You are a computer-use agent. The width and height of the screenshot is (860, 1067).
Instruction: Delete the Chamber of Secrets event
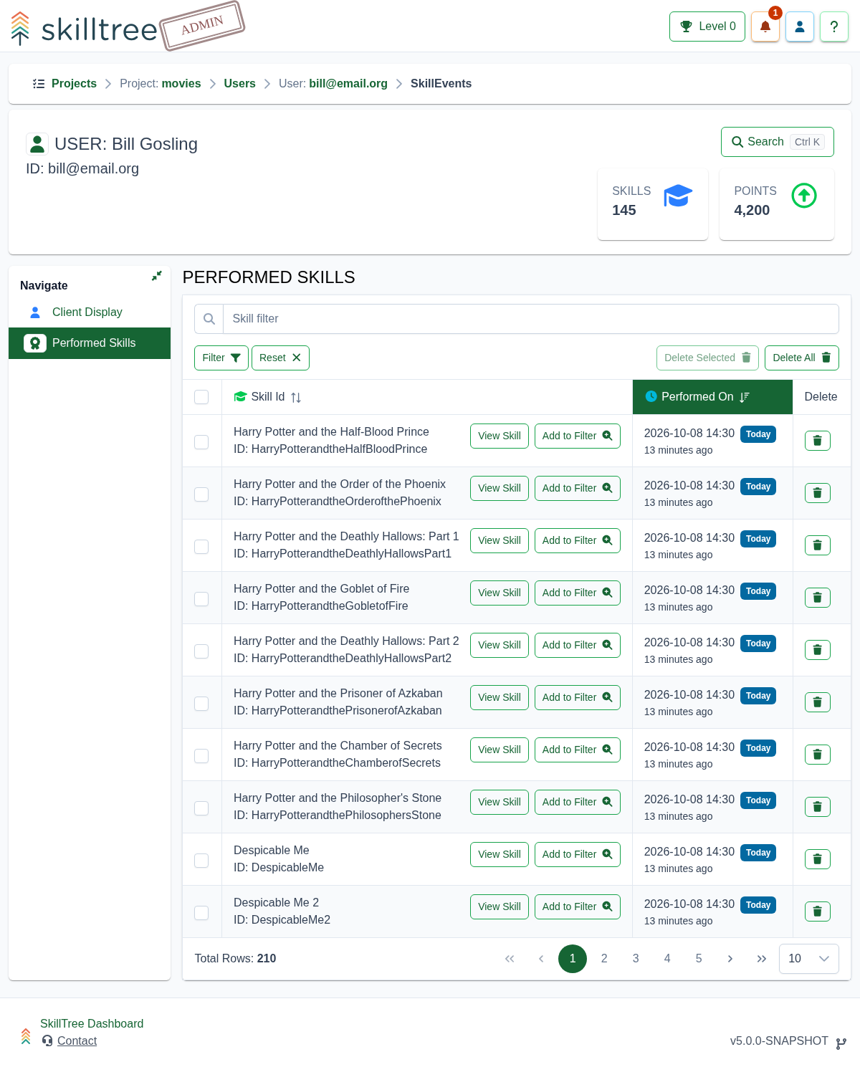(x=818, y=755)
